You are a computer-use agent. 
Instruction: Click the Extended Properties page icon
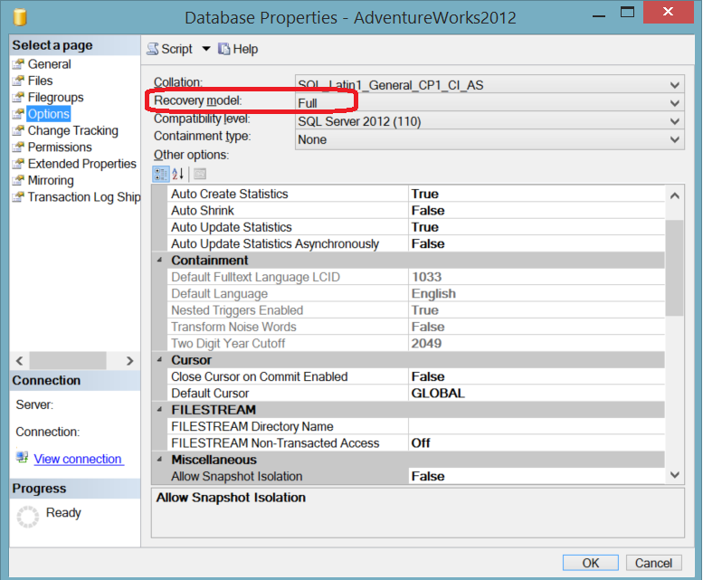click(18, 164)
